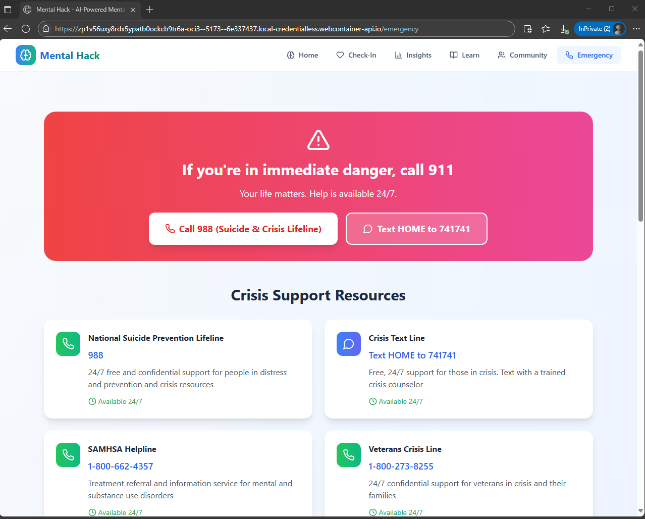Image resolution: width=645 pixels, height=519 pixels.
Task: Open the browser downloads icon
Action: tap(564, 29)
